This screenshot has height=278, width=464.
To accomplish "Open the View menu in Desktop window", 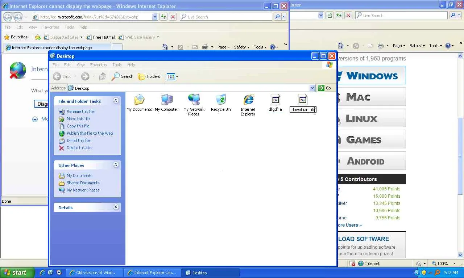I will pos(80,65).
